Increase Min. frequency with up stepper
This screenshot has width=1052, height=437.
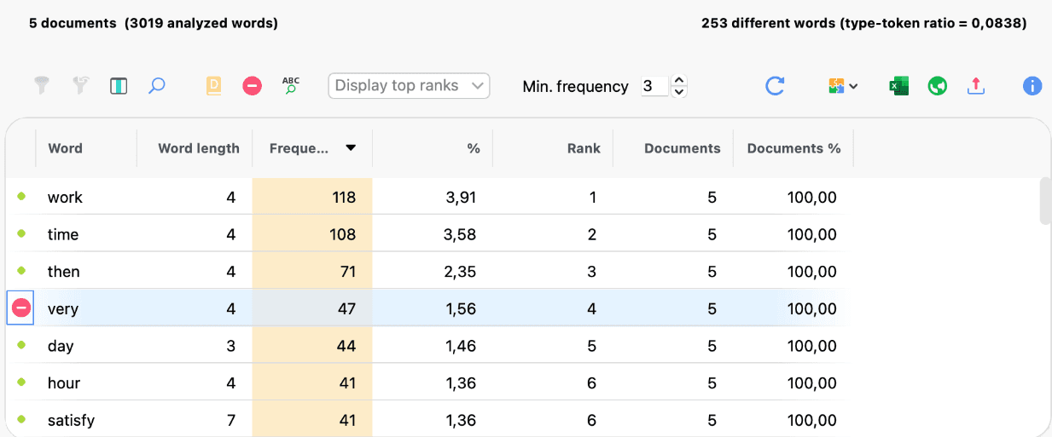(679, 81)
